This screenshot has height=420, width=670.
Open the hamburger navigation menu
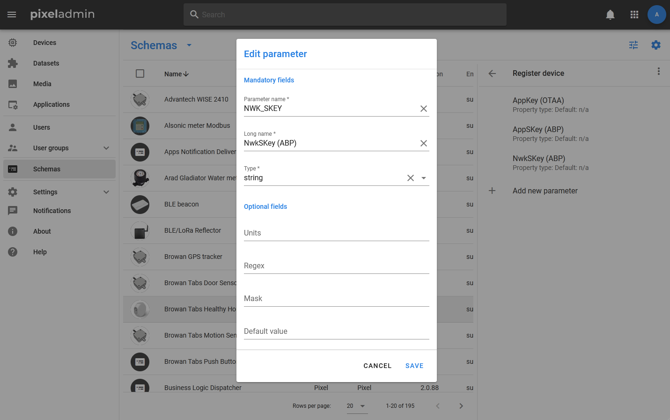pyautogui.click(x=12, y=15)
